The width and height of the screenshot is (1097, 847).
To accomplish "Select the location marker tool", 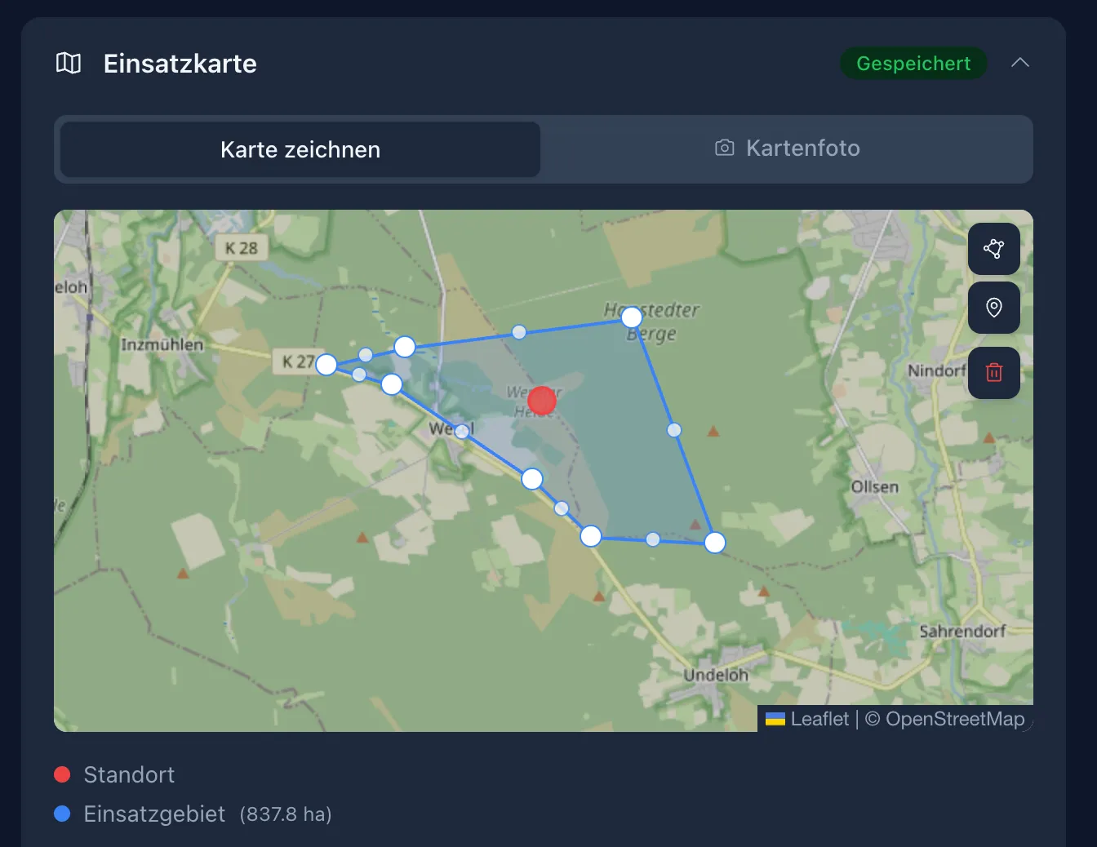I will tap(993, 308).
